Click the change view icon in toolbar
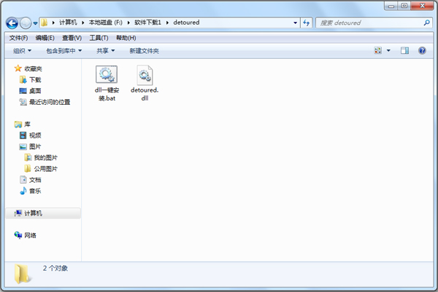438x292 pixels. (378, 51)
